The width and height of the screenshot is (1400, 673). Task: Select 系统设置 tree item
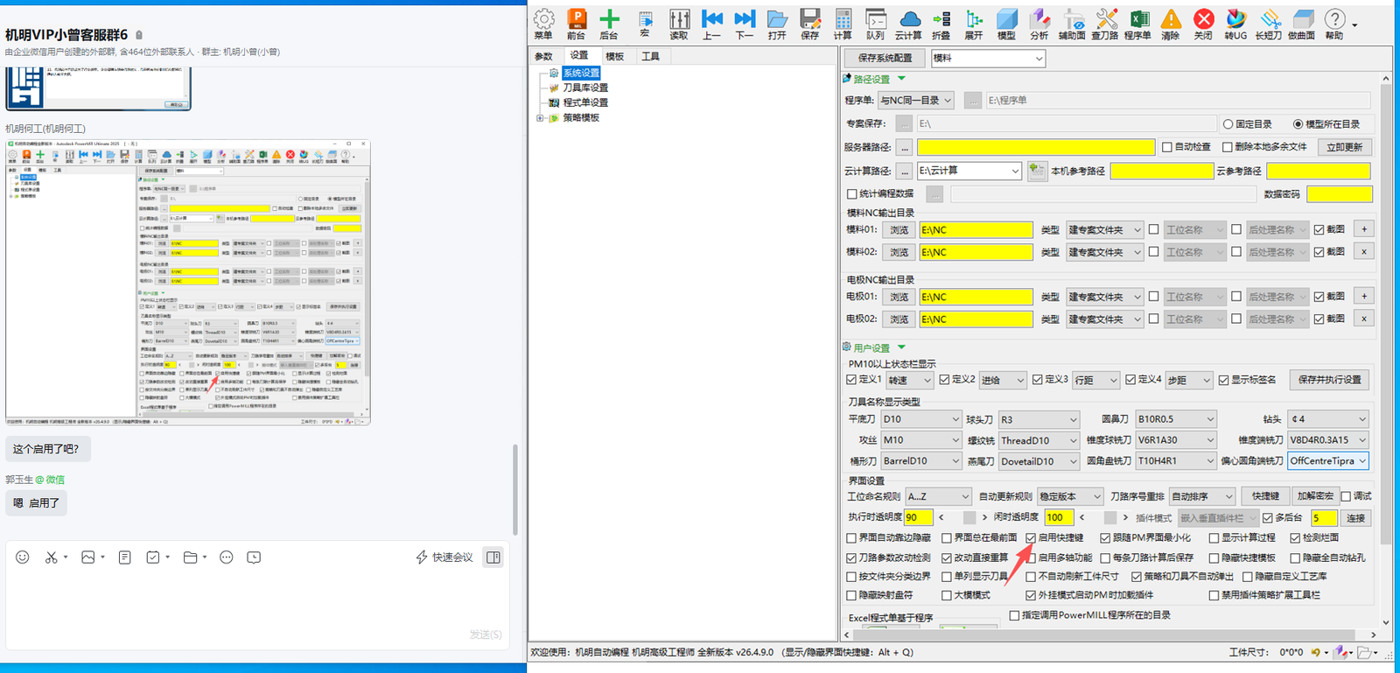coord(581,73)
